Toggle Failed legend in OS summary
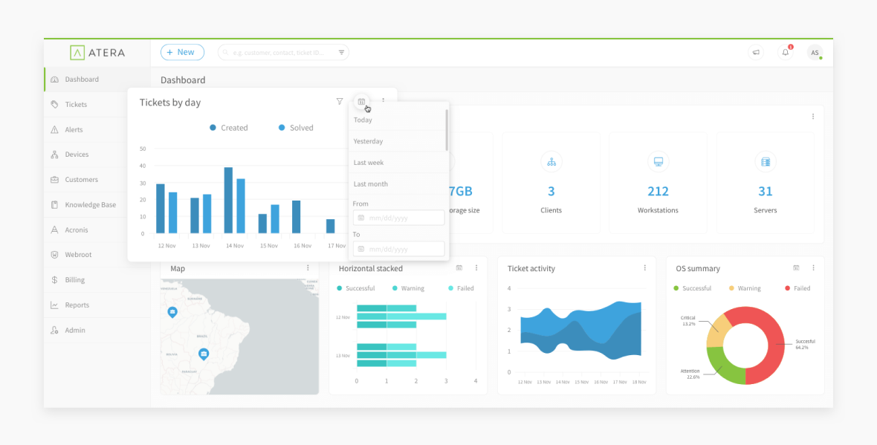This screenshot has height=445, width=877. (797, 288)
